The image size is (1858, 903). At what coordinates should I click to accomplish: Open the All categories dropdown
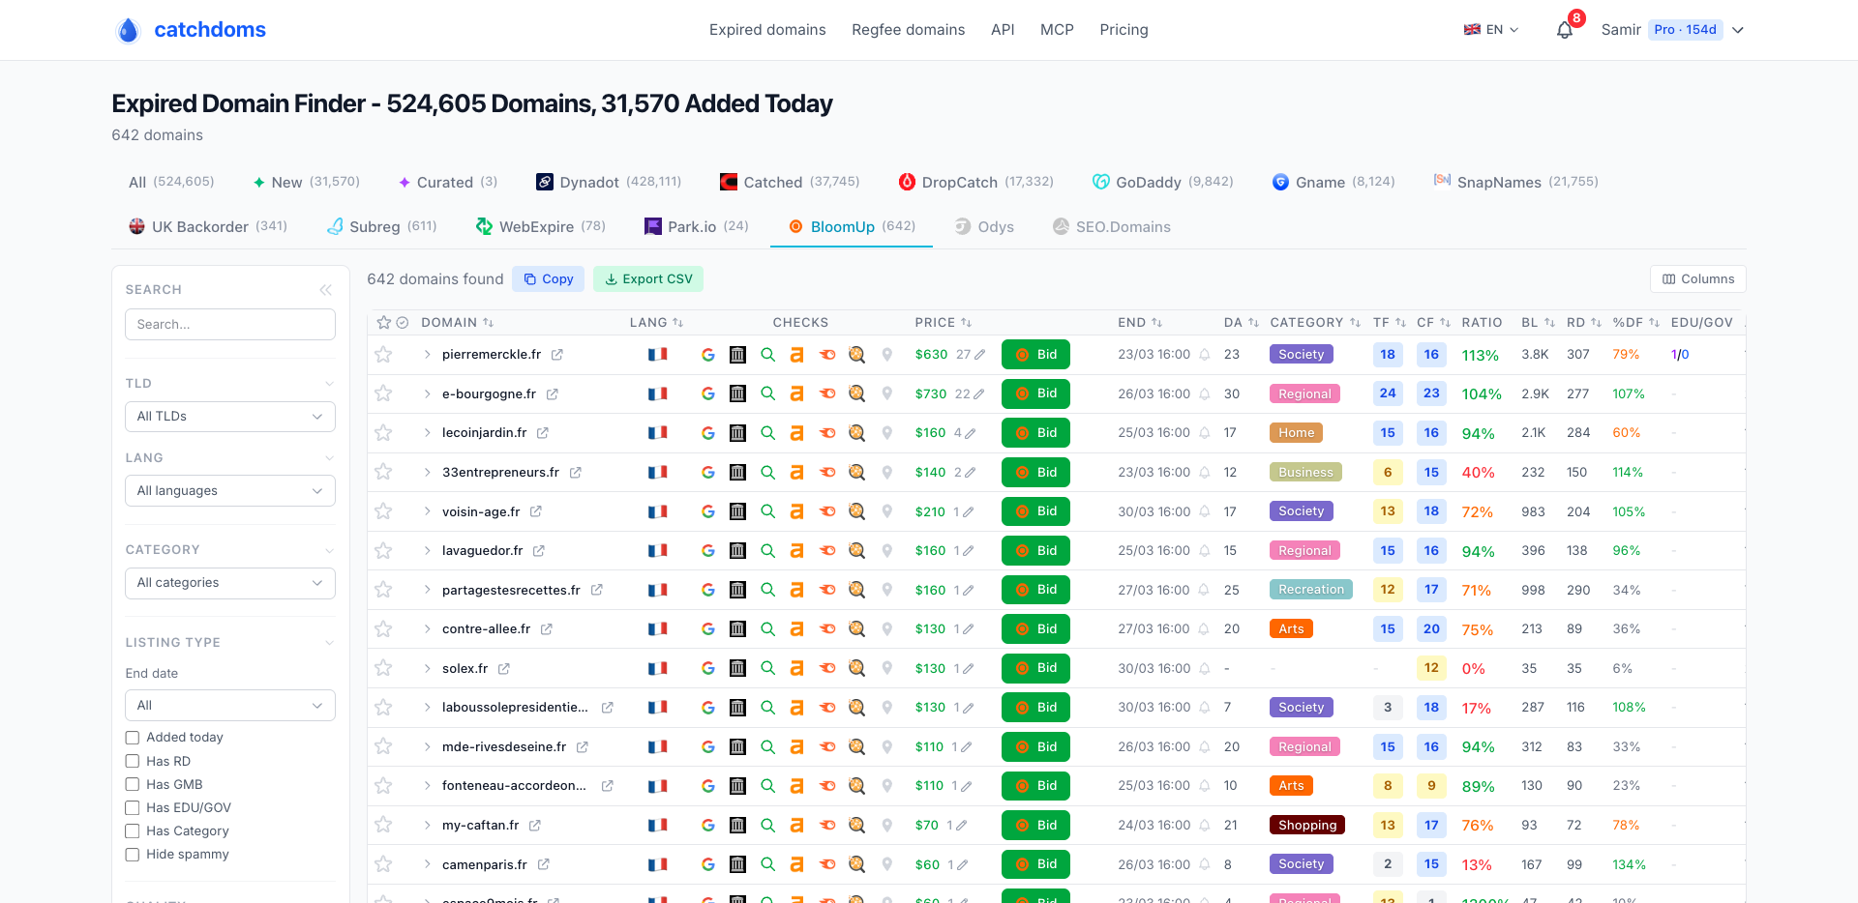[230, 583]
